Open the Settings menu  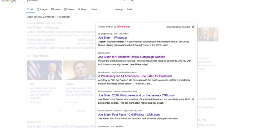click(x=120, y=10)
